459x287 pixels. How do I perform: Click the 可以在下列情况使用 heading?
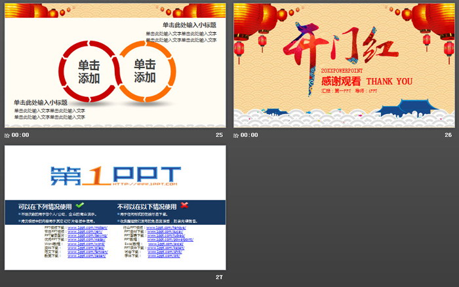point(45,206)
